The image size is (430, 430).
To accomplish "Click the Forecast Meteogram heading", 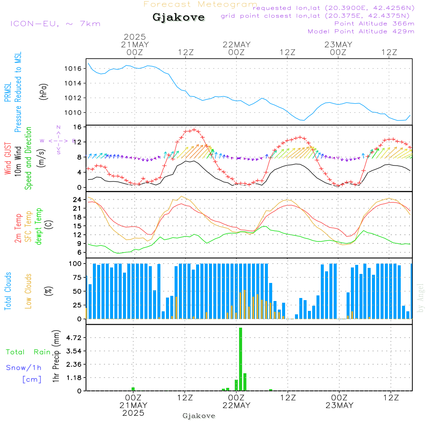I will click(x=200, y=4).
